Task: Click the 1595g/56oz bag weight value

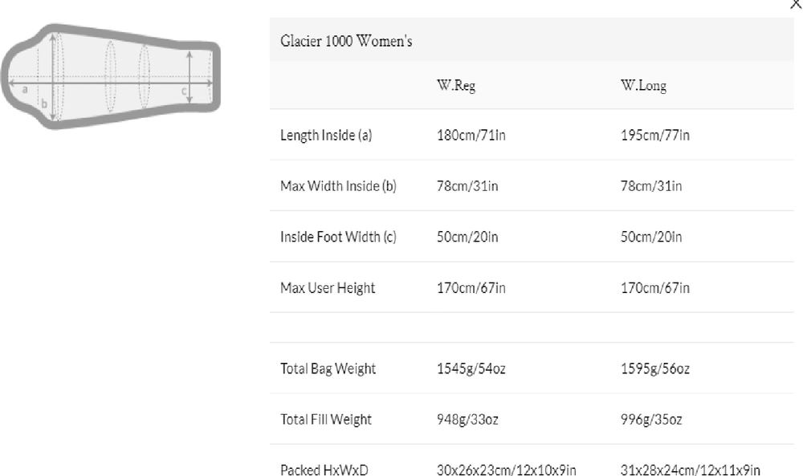Action: tap(654, 369)
